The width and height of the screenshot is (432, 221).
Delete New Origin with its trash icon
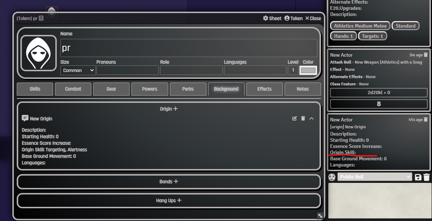point(303,118)
